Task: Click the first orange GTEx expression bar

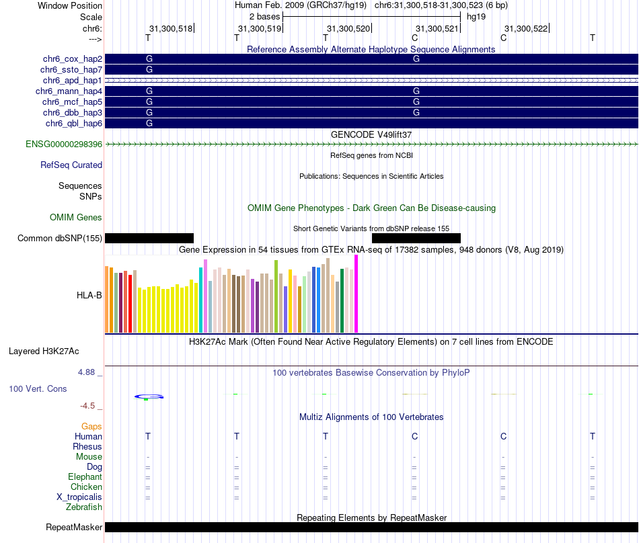Action: [x=107, y=300]
